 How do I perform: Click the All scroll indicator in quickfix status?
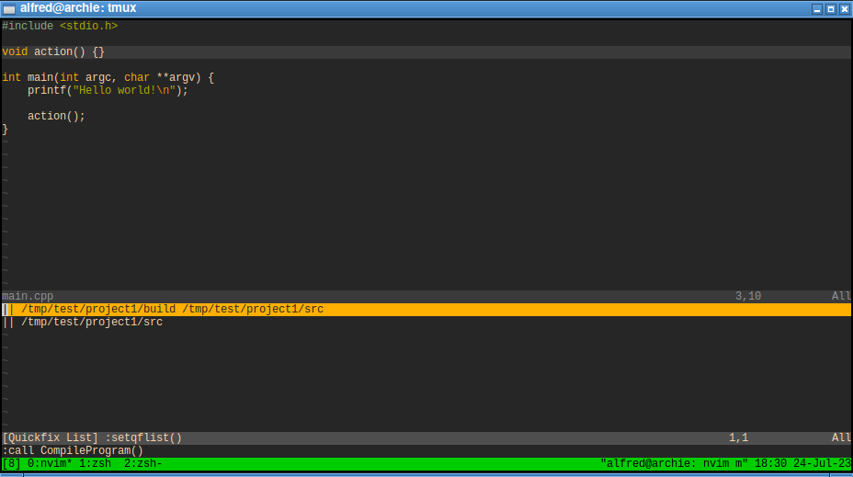(x=841, y=437)
